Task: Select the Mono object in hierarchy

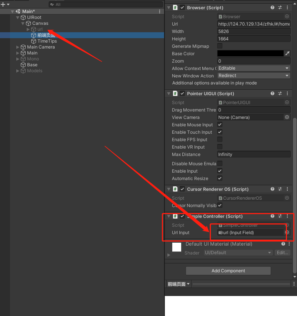Action: [33, 59]
